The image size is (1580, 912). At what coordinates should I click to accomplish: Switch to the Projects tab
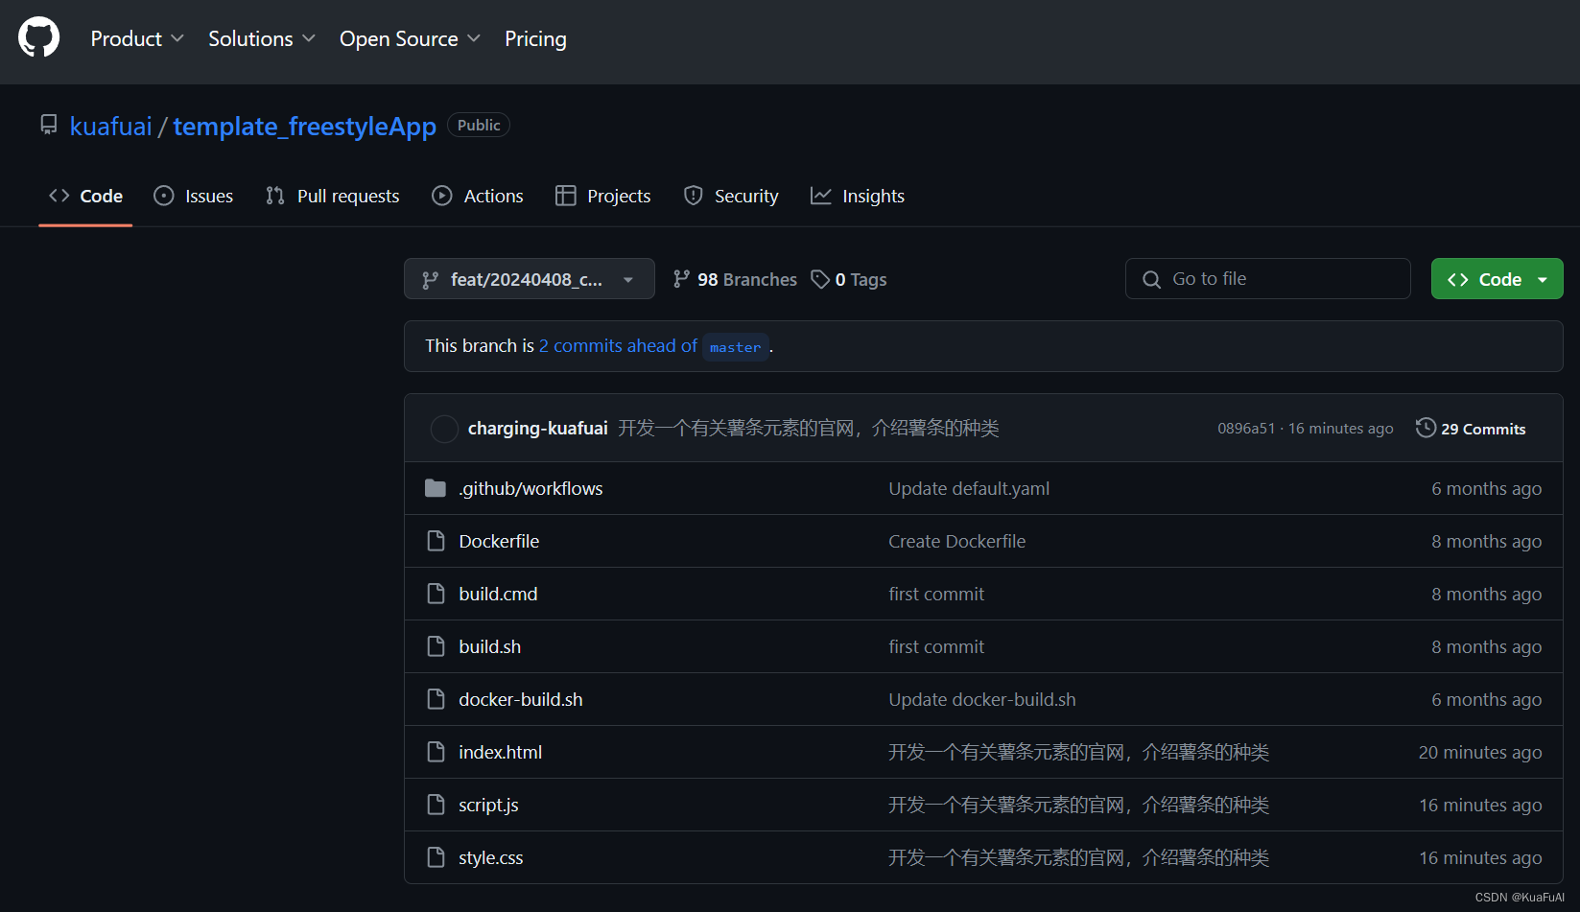pyautogui.click(x=603, y=196)
